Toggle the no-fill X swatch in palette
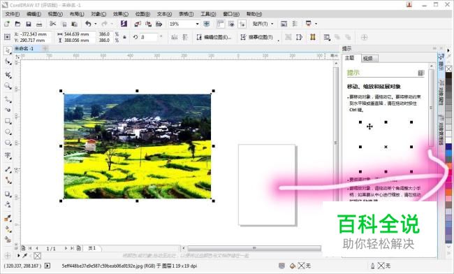 [448, 68]
